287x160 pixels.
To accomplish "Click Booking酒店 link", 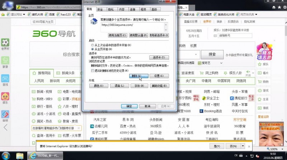I will pos(211,111).
